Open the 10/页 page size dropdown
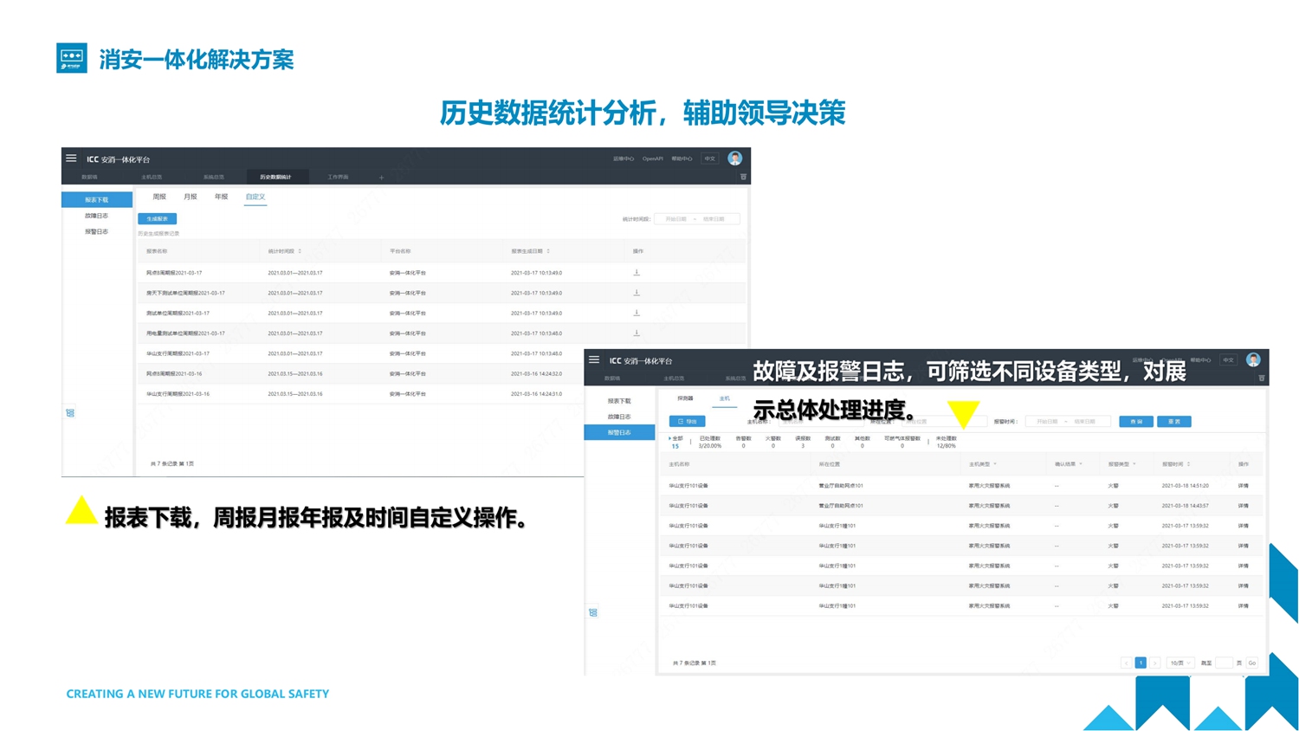This screenshot has height=731, width=1299. click(1179, 663)
